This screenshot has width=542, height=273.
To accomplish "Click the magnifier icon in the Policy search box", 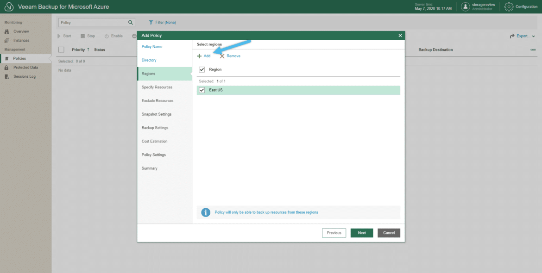I will 130,22.
